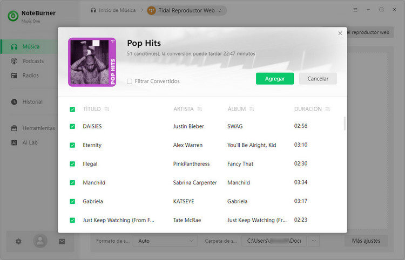The image size is (405, 260).
Task: Enable the Filtrar Convertidos checkbox
Action: pos(130,81)
